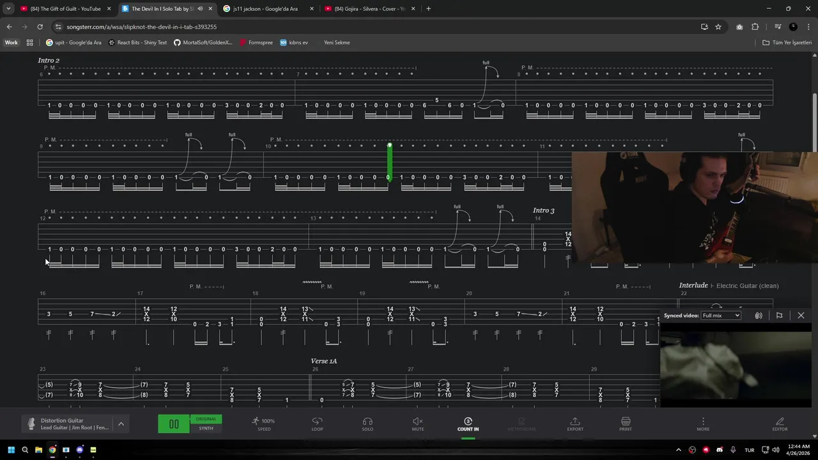The height and width of the screenshot is (460, 818).
Task: Open the tab search dropdown arrow
Action: [x=8, y=9]
